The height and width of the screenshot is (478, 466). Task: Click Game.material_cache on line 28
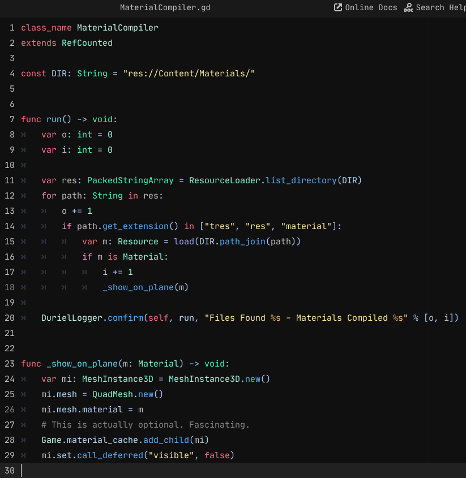(x=89, y=440)
